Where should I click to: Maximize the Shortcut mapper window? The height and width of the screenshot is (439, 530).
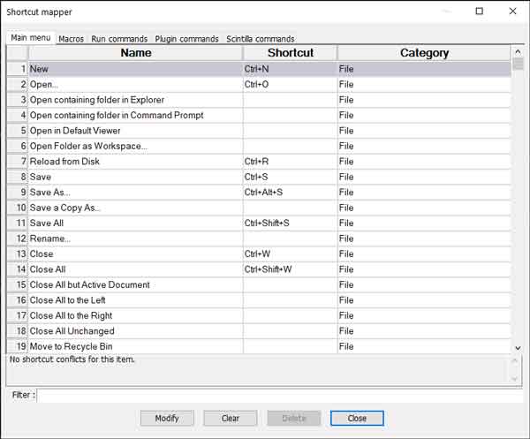coord(480,11)
